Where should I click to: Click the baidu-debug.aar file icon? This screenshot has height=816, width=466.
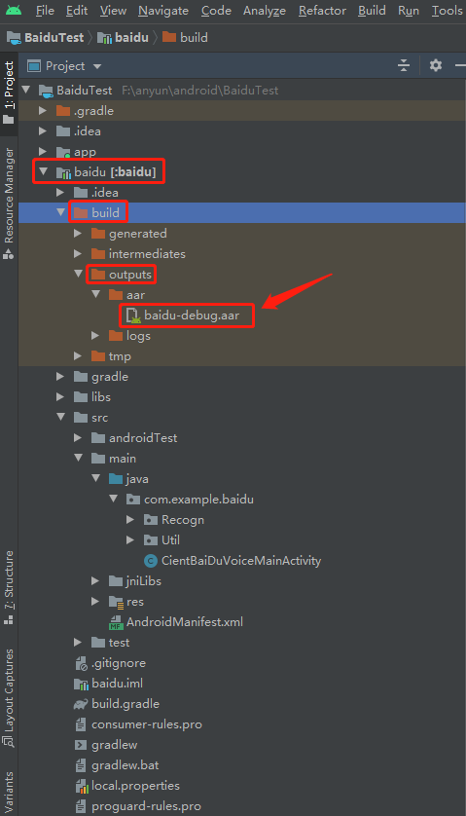point(133,315)
